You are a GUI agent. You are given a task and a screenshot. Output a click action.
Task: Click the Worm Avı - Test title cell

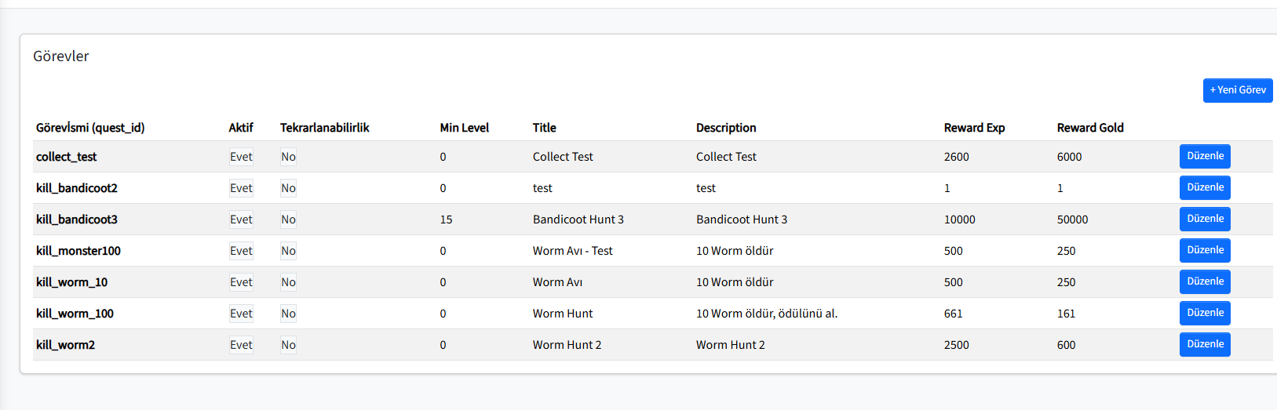pos(573,251)
